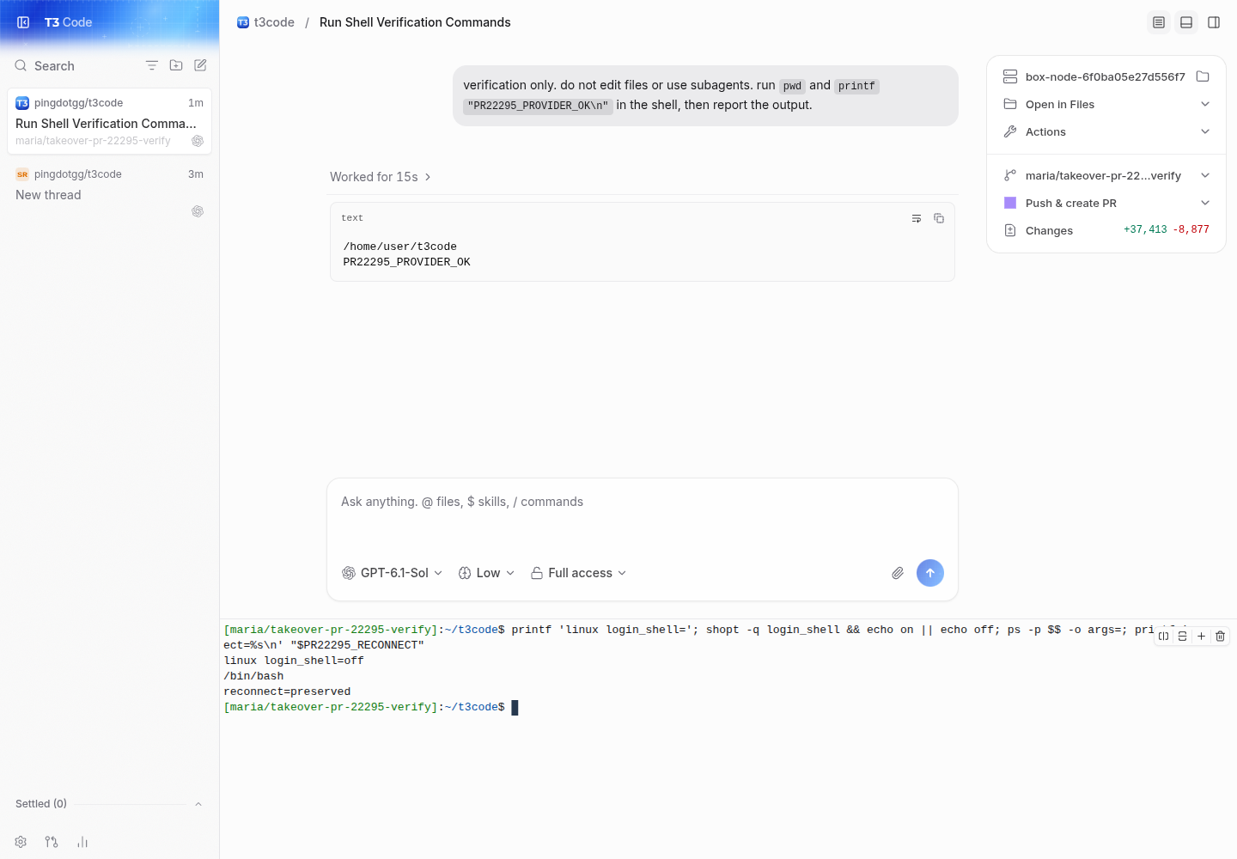Toggle word wrap on the output block

pyautogui.click(x=917, y=218)
